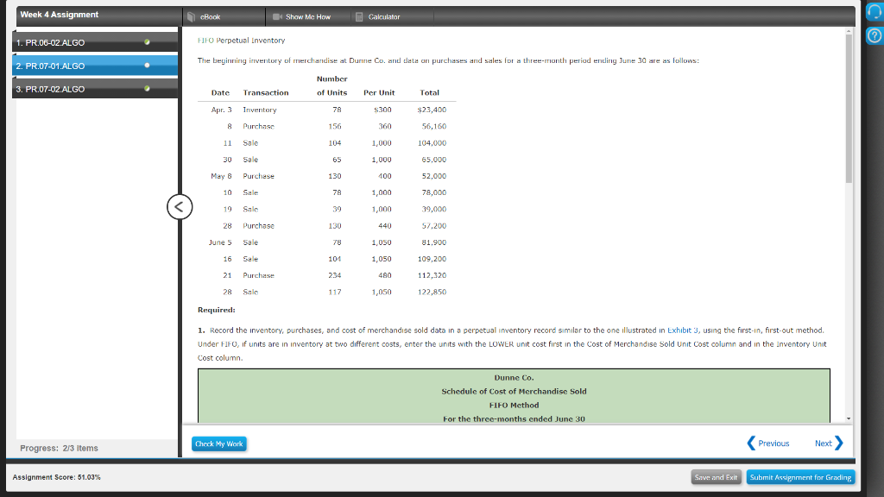
Task: Click the May 8 date cell
Action: coord(222,176)
